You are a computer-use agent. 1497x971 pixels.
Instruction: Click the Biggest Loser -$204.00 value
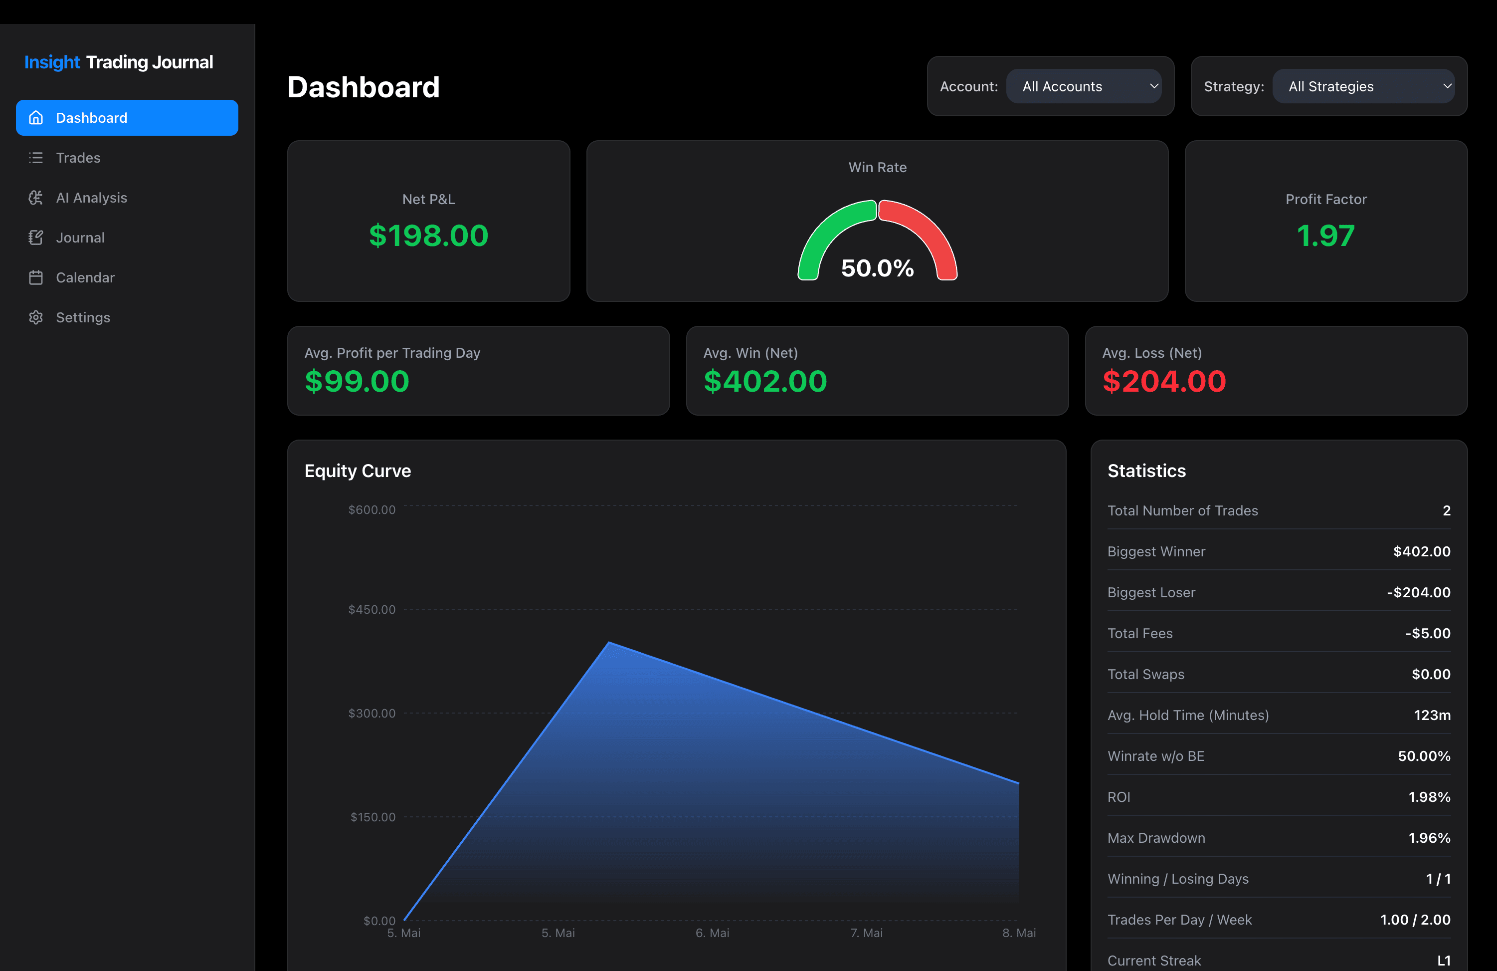(x=1418, y=592)
